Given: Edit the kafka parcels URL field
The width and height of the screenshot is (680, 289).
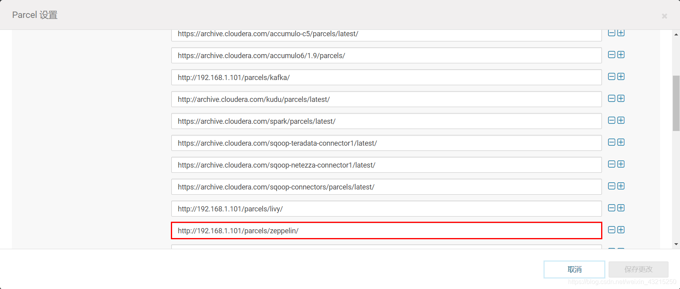Looking at the screenshot, I should pos(386,77).
